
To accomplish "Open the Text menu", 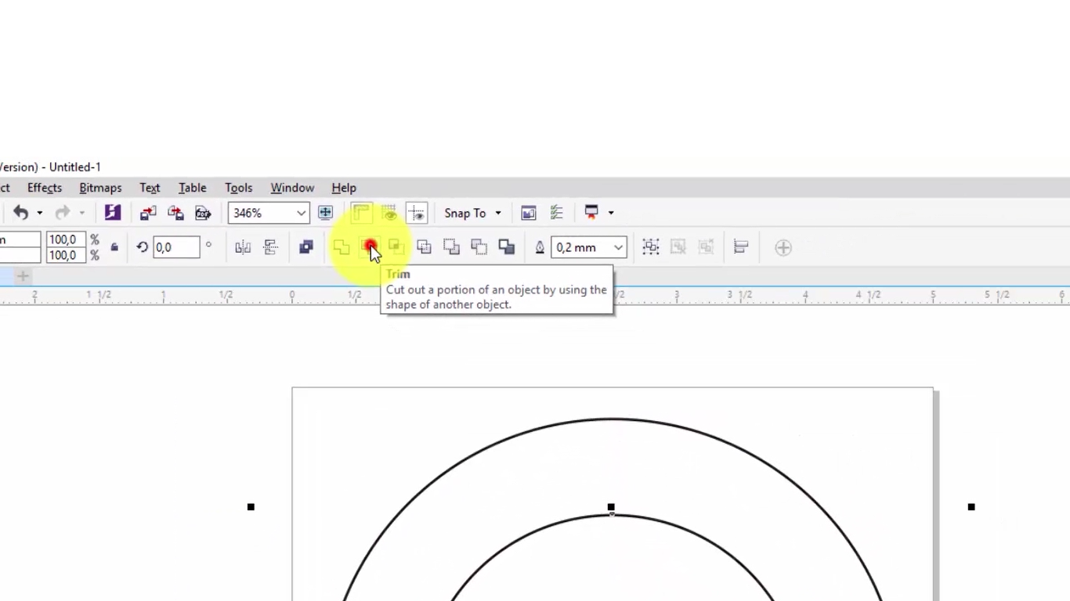I will [150, 188].
